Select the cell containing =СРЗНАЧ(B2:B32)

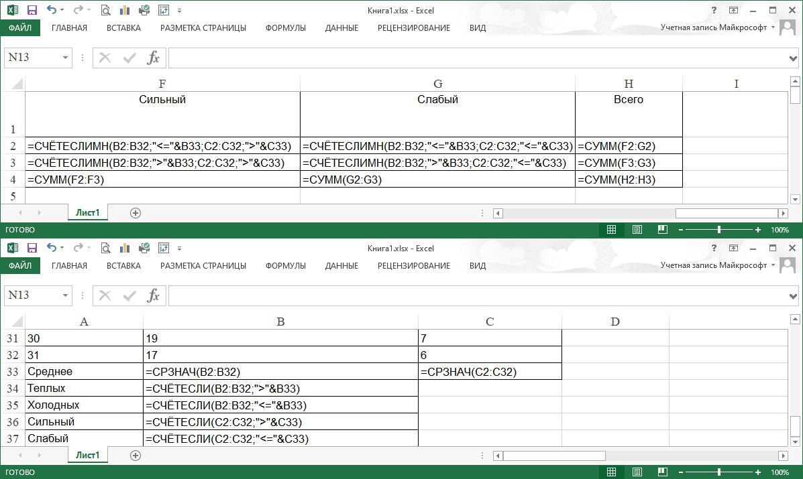pyautogui.click(x=280, y=372)
